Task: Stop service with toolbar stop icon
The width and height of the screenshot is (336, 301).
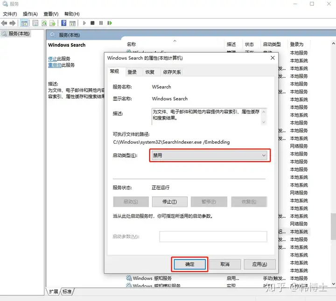Action: [92, 23]
